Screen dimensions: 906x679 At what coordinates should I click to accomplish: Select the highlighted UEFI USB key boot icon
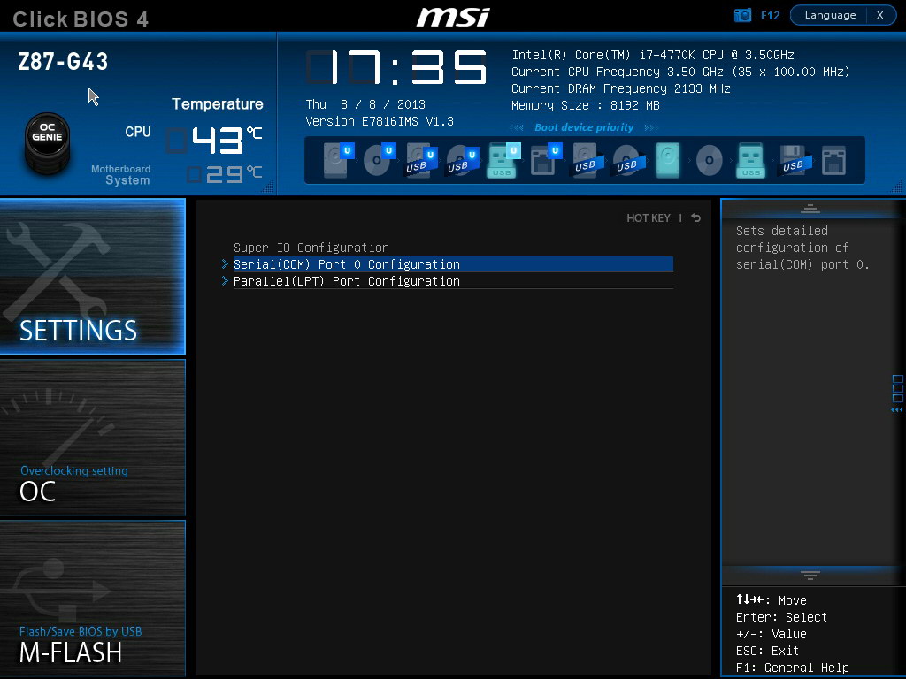coord(503,160)
